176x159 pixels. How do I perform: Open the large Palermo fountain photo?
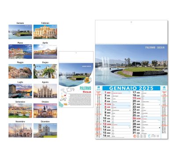(x=131, y=65)
